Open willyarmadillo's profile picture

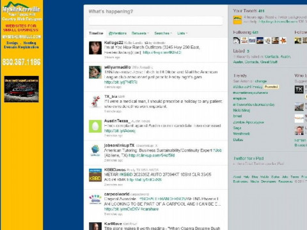95,72
